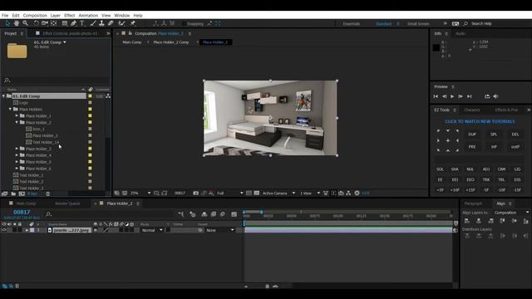Select the Puppet Pin tool

[x=133, y=23]
